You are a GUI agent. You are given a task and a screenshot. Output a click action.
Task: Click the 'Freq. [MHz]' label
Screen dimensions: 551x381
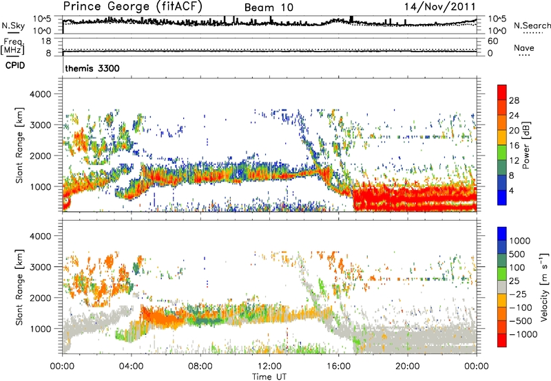[x=13, y=46]
